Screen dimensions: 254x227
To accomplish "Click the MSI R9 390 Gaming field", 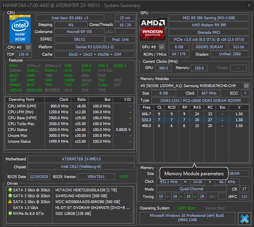I will coord(209,18).
